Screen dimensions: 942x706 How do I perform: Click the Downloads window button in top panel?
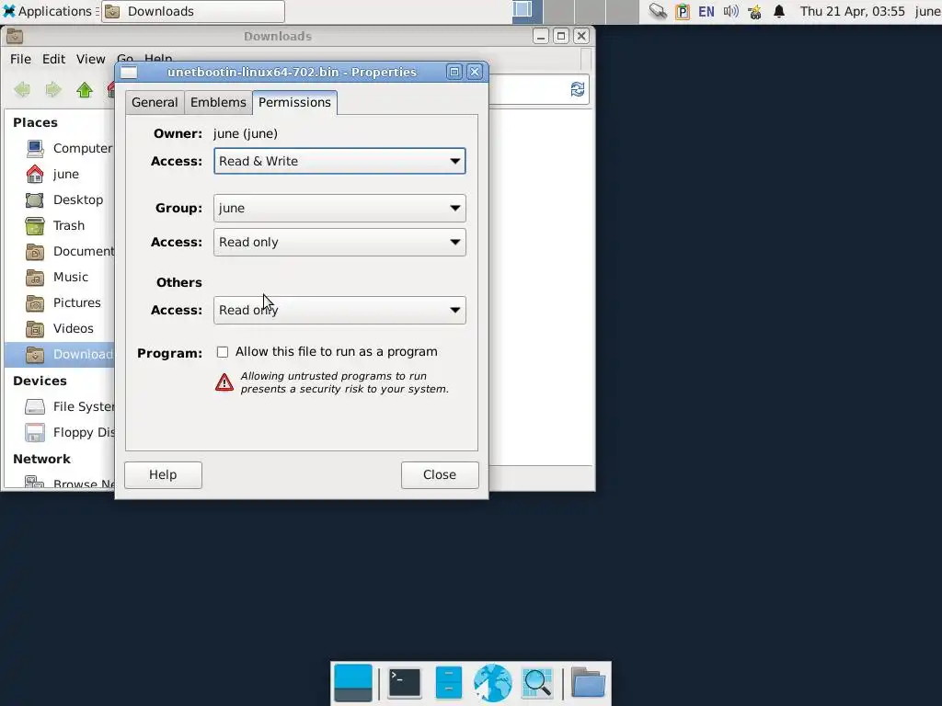[x=193, y=11]
